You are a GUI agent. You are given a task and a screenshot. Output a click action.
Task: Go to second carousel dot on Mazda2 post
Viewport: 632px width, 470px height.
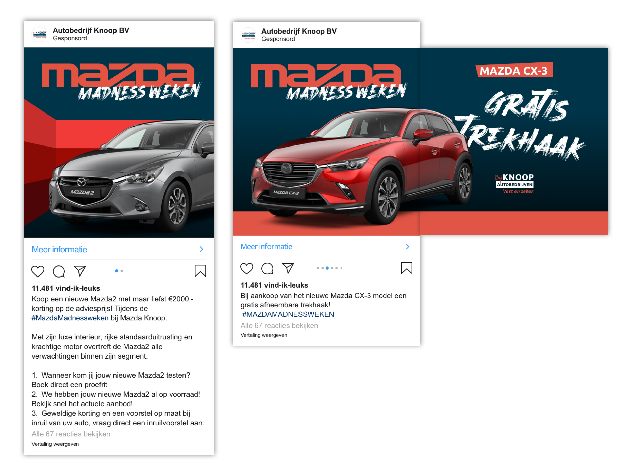pyautogui.click(x=122, y=271)
